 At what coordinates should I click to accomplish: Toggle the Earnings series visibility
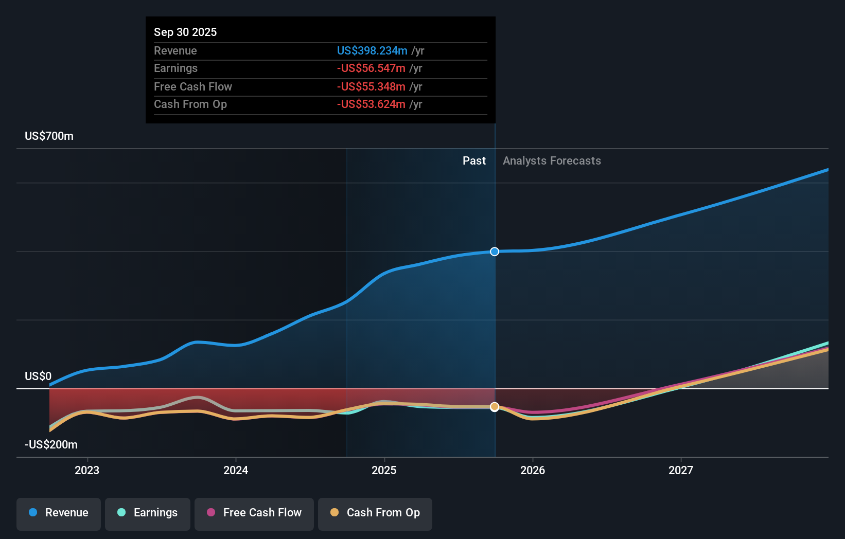148,513
